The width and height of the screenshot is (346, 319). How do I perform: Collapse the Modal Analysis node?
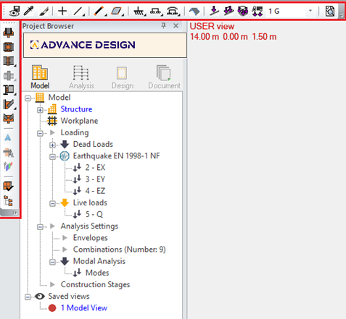pos(52,262)
